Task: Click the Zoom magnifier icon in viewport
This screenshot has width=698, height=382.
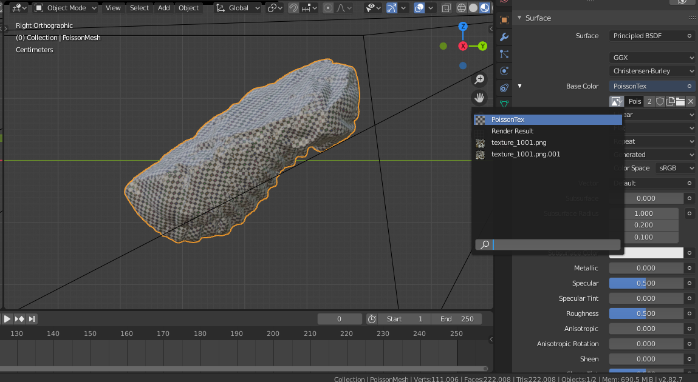Action: pyautogui.click(x=479, y=79)
